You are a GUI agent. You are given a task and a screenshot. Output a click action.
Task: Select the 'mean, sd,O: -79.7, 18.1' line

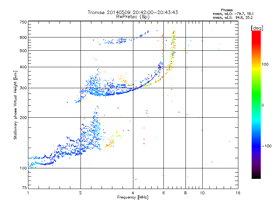point(233,14)
